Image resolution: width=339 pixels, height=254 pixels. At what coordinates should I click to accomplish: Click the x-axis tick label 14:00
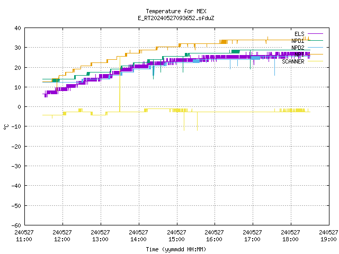click(138, 239)
